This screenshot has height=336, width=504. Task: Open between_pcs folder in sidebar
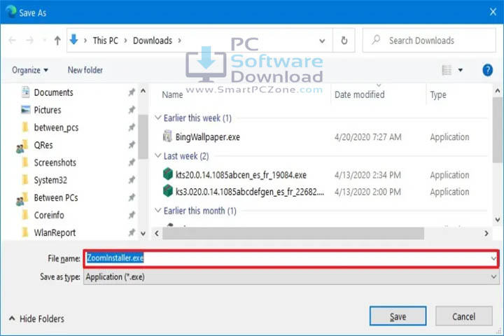56,127
